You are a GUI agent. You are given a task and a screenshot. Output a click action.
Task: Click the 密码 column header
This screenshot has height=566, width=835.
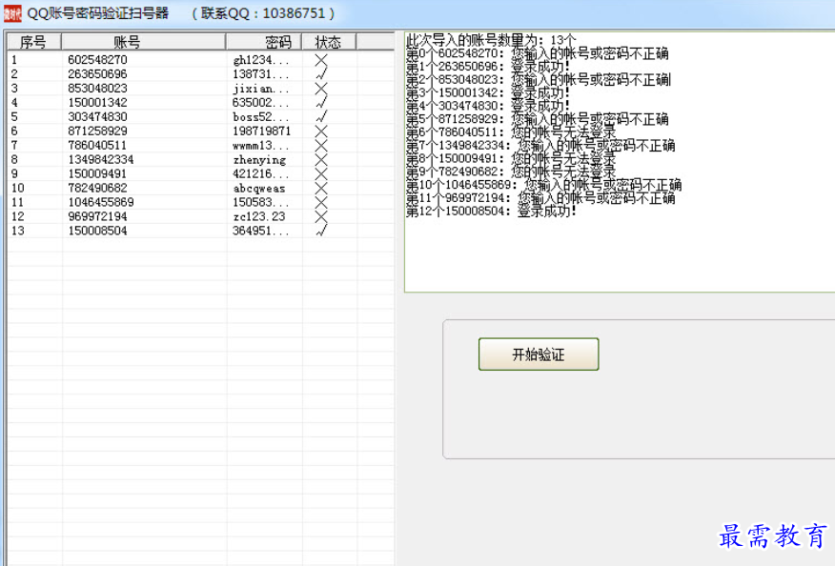click(x=264, y=42)
